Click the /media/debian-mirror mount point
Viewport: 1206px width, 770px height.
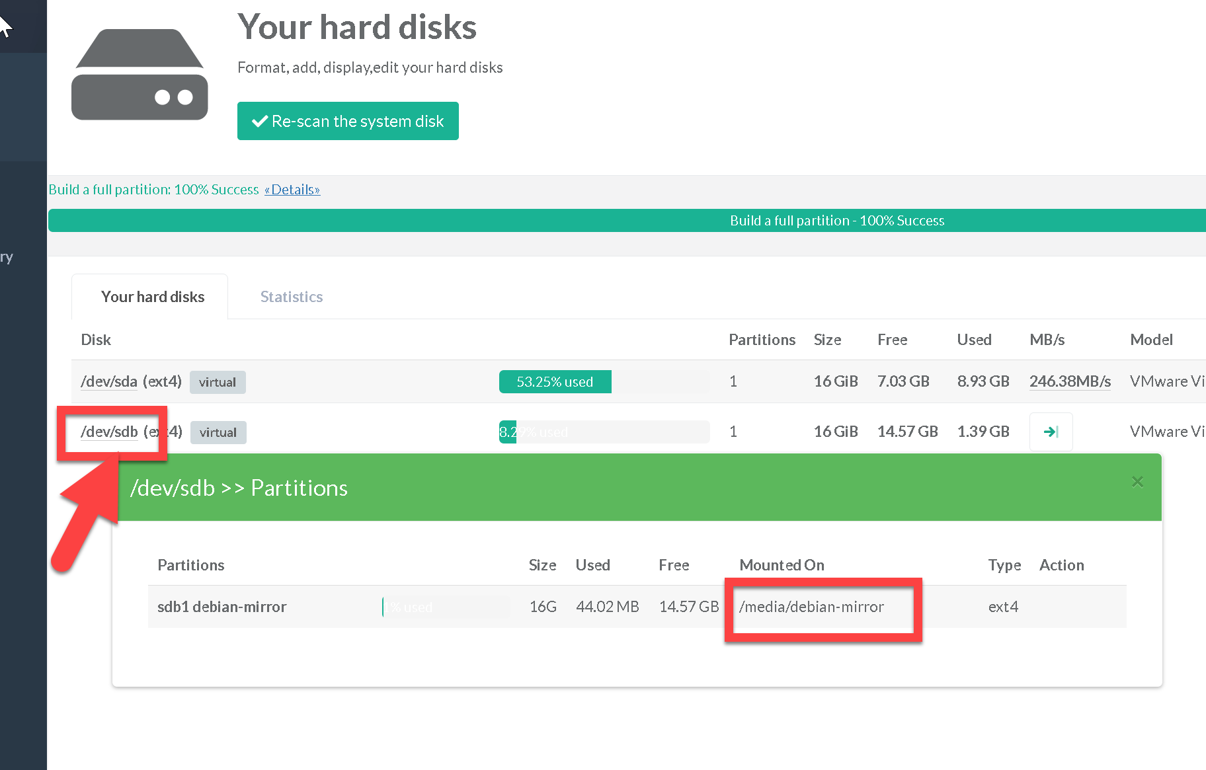click(x=811, y=607)
